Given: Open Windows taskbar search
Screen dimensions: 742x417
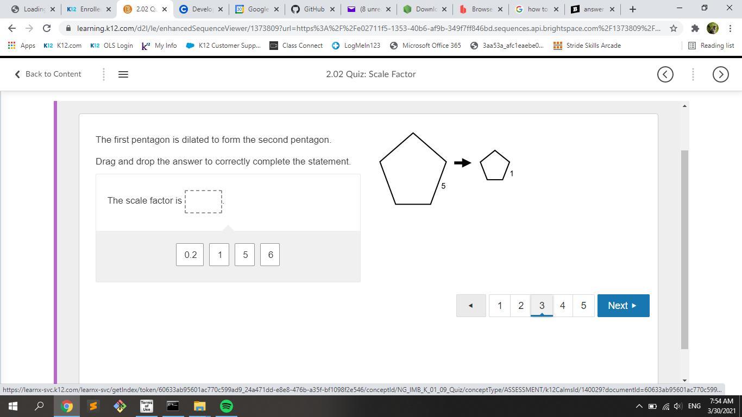Looking at the screenshot, I should pos(40,406).
